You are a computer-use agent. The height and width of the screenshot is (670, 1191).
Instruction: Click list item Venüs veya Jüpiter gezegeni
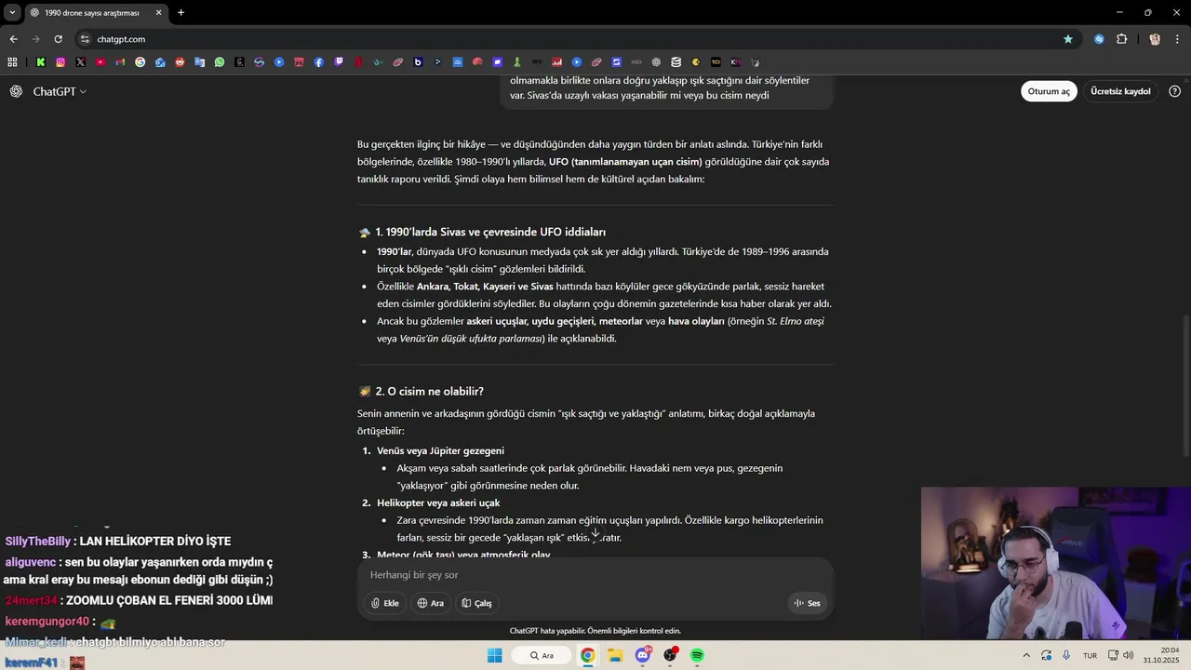click(x=440, y=450)
